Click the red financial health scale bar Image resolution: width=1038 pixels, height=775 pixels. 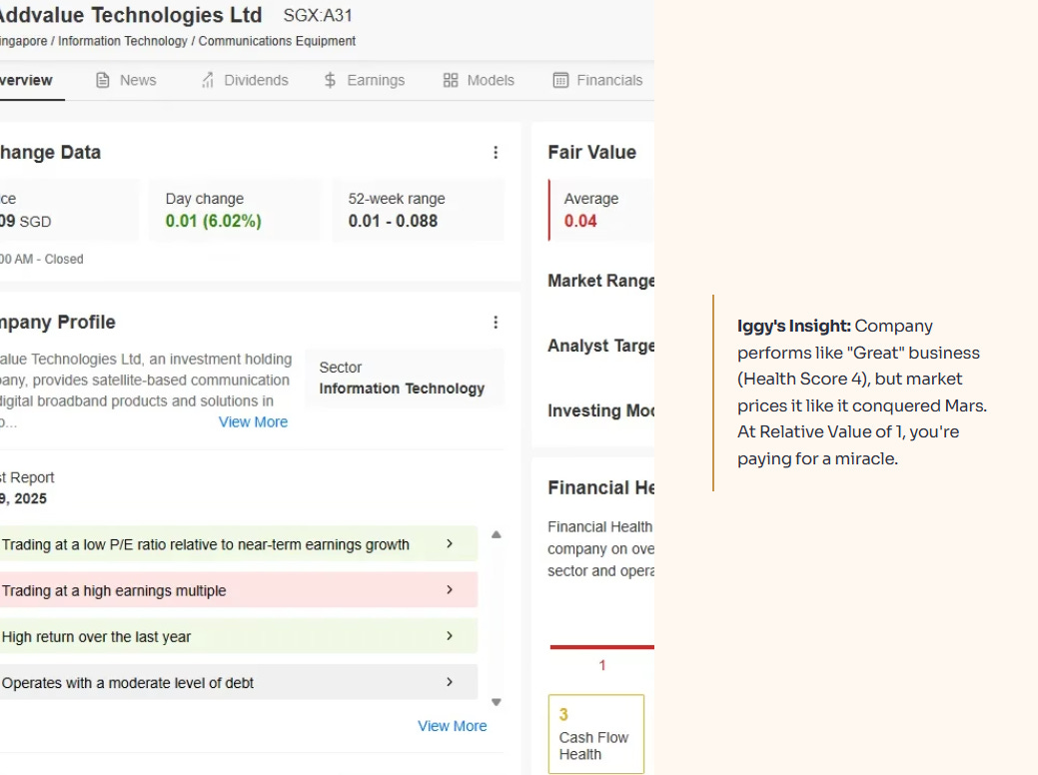coord(601,646)
